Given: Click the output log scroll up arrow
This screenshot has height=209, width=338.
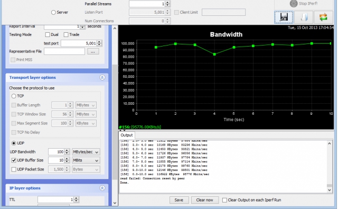Looking at the screenshot, I should (330, 143).
